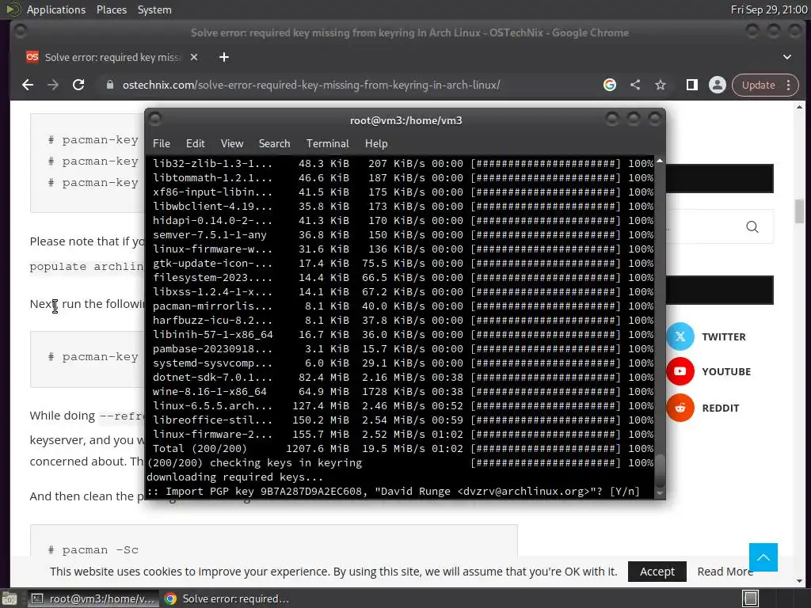
Task: Go back with Chrome's back arrow
Action: pyautogui.click(x=28, y=85)
